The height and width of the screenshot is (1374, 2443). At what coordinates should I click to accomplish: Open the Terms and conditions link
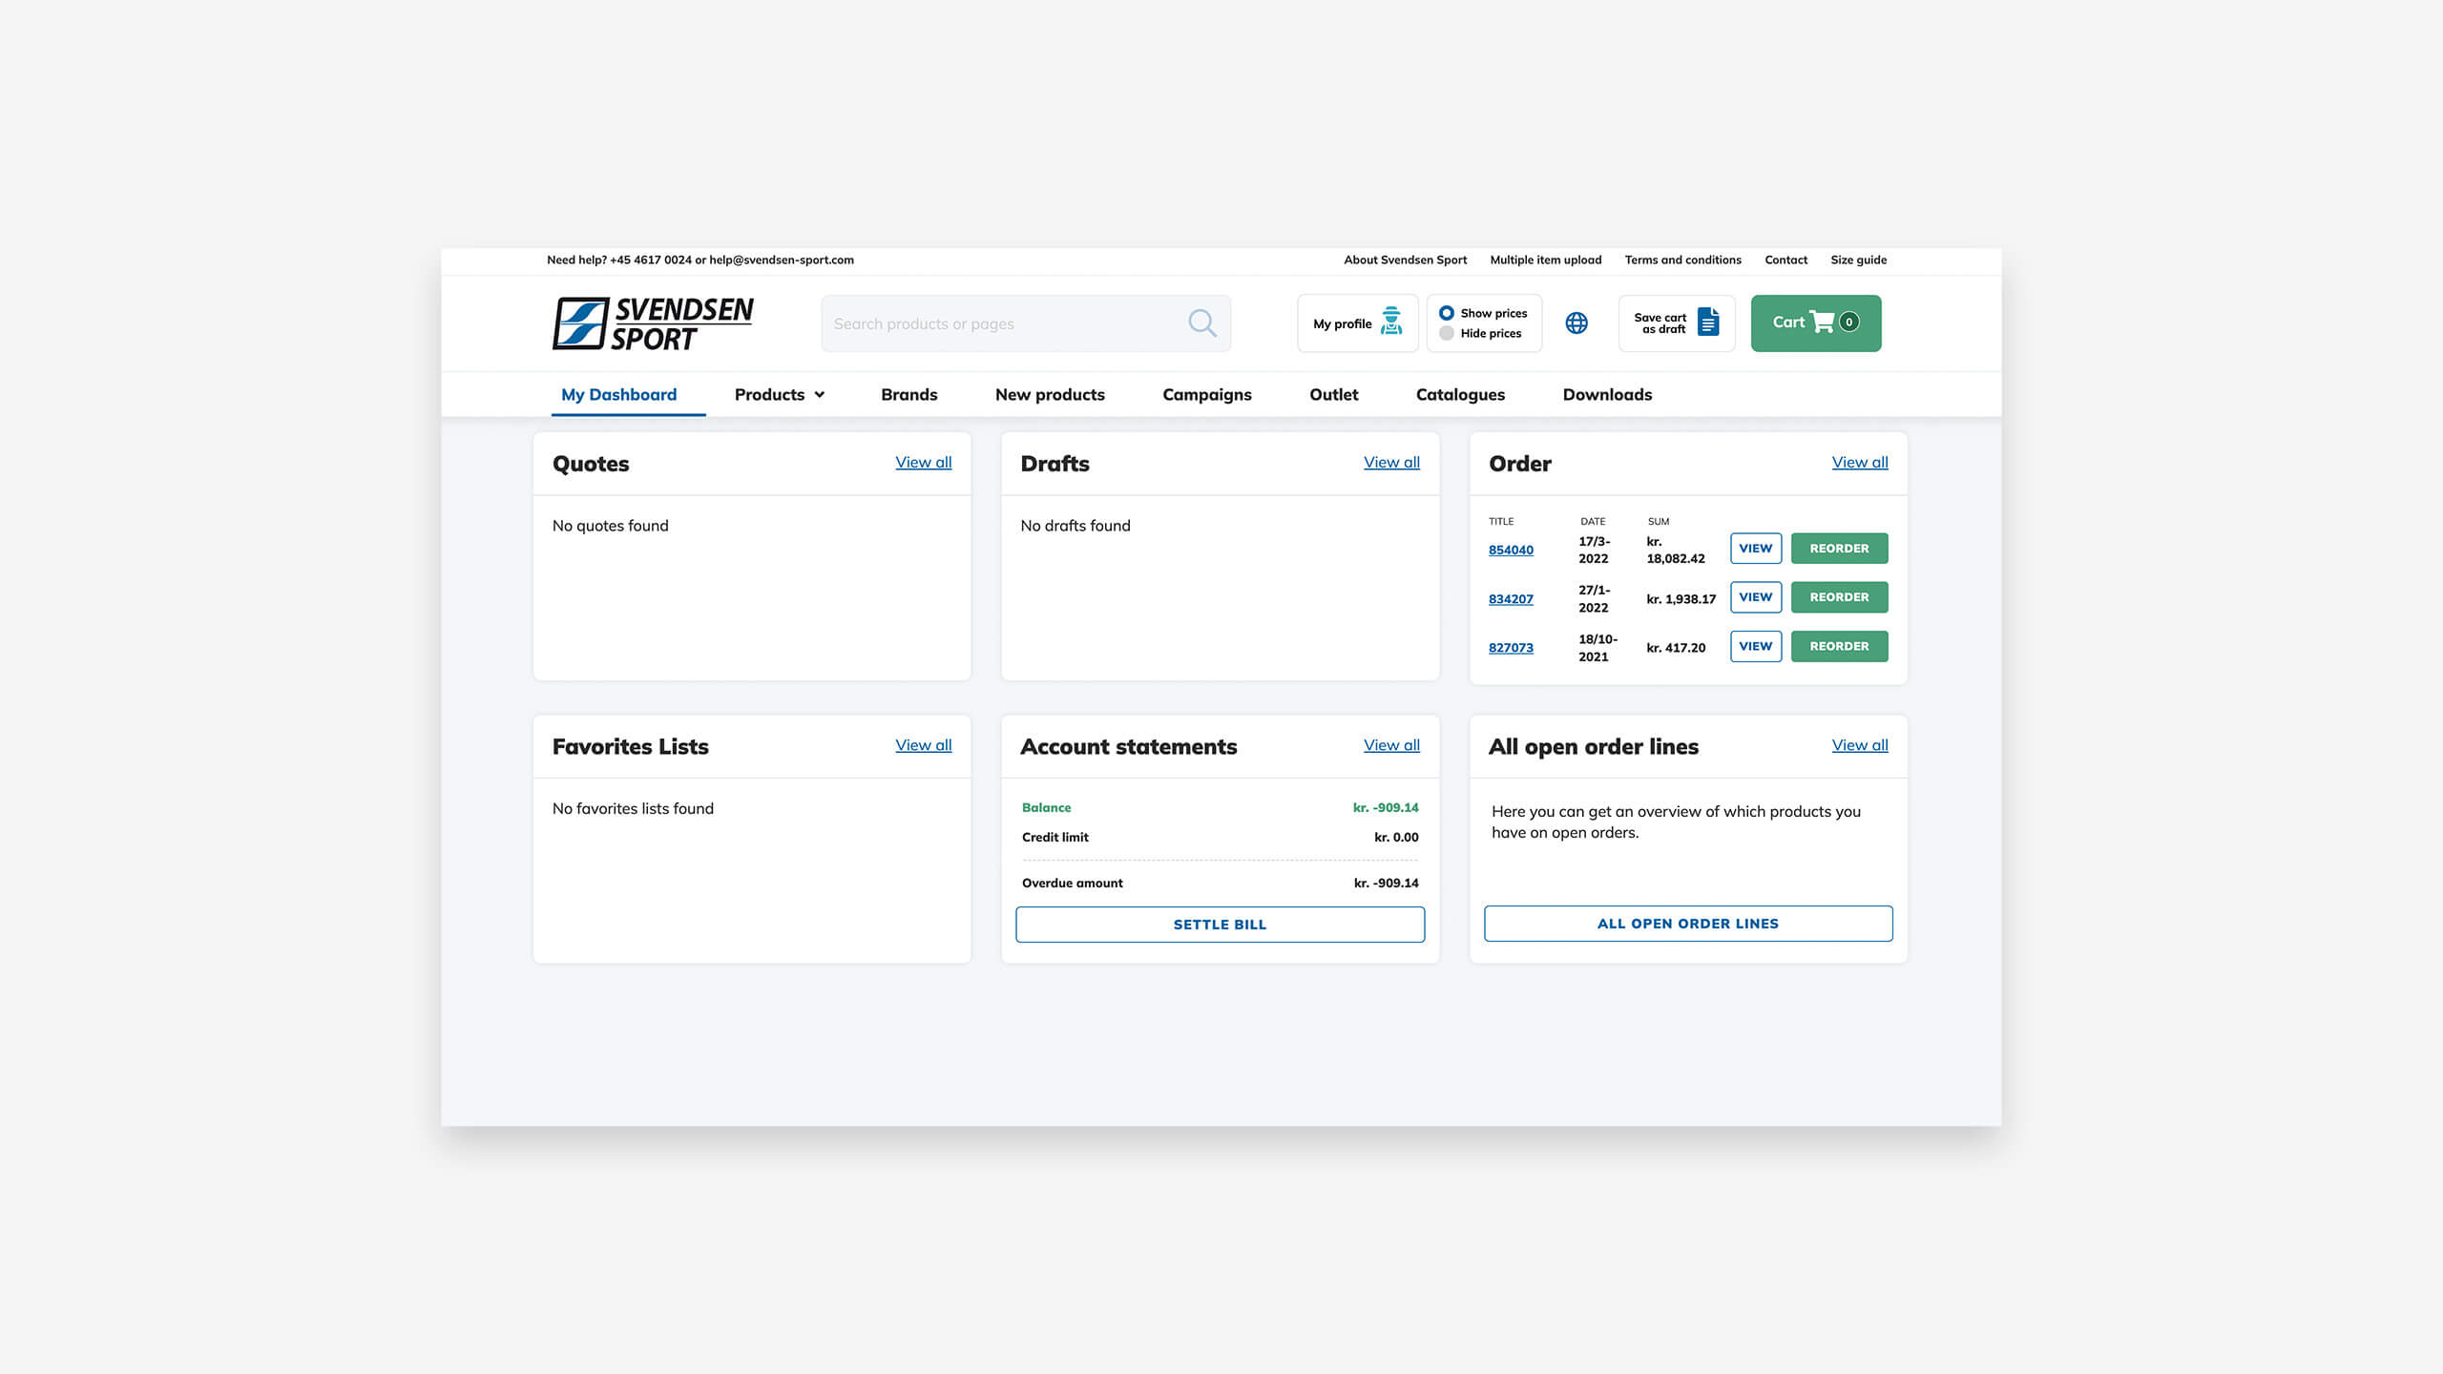tap(1682, 260)
